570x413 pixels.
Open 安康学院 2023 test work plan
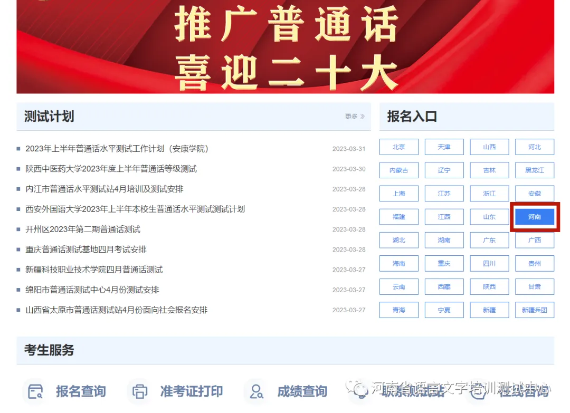[x=117, y=149]
